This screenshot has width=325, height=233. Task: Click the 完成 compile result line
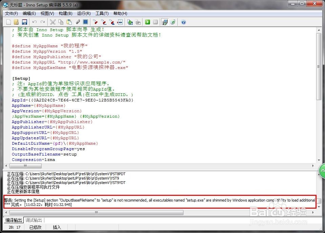coord(38,205)
